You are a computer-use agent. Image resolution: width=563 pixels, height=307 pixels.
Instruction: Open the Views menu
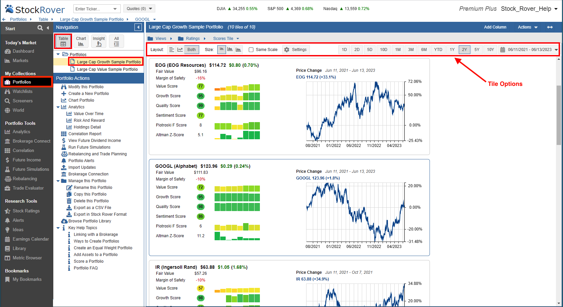[160, 39]
